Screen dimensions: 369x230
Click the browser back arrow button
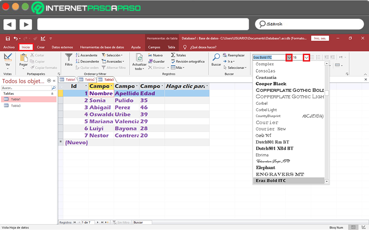click(10, 24)
